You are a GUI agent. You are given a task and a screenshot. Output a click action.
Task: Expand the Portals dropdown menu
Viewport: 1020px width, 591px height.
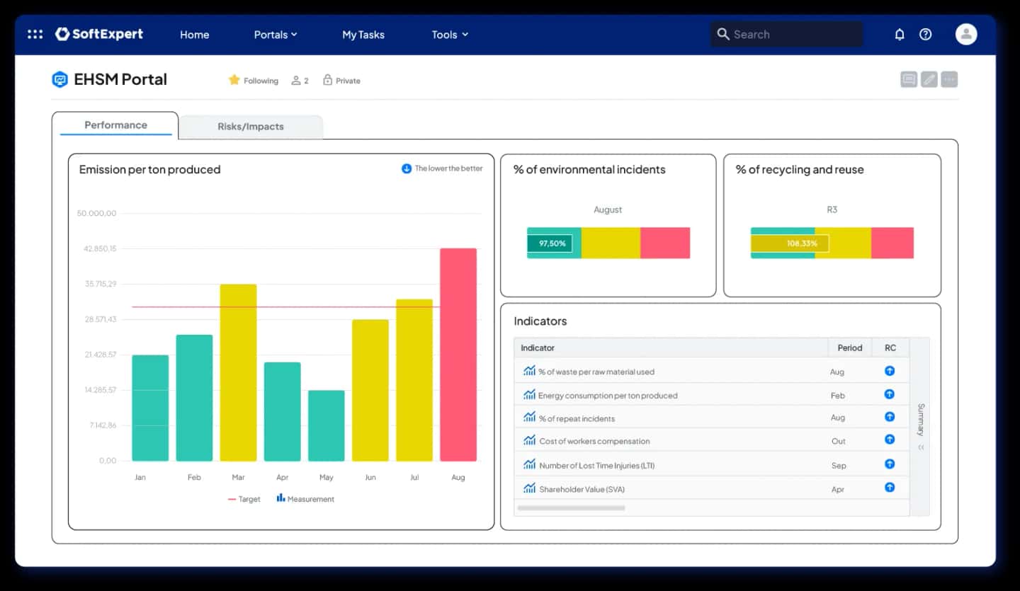[x=276, y=35]
